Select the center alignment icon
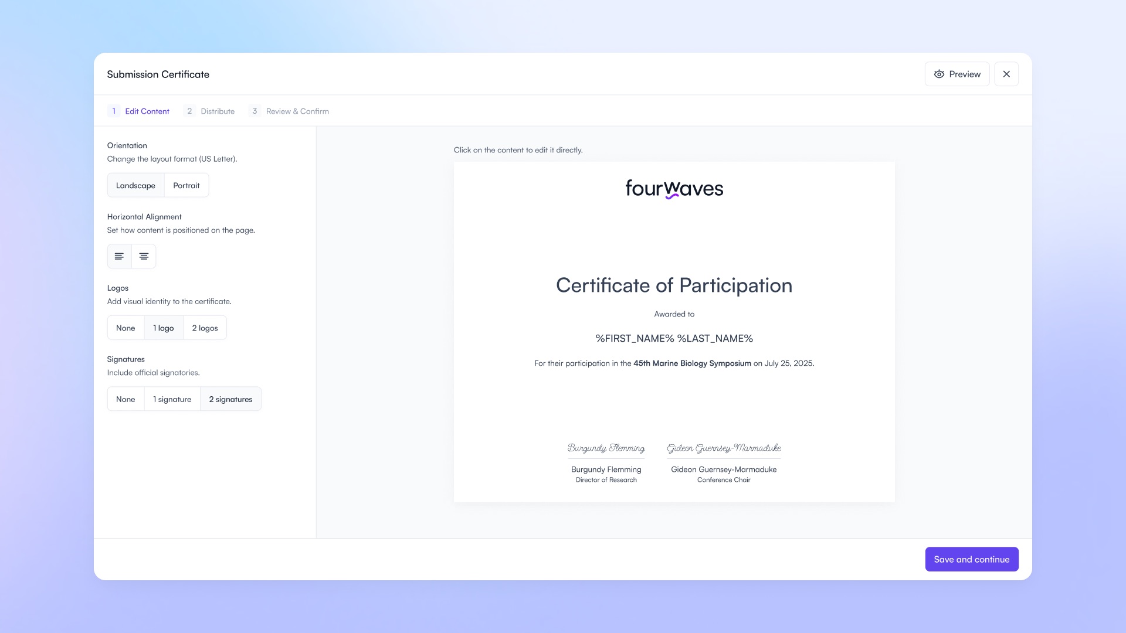This screenshot has height=633, width=1126. coord(143,256)
